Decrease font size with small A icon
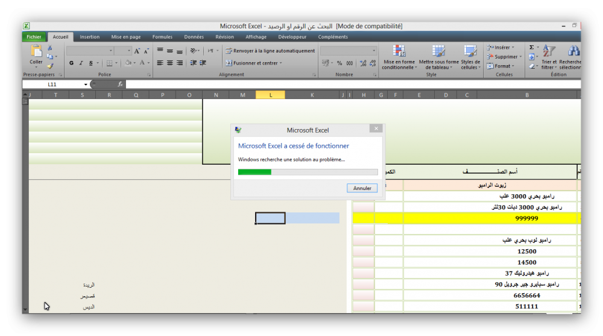The width and height of the screenshot is (603, 336). [146, 51]
